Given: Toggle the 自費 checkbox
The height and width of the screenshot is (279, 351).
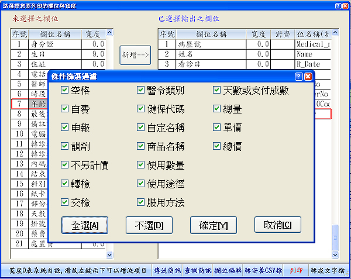Looking at the screenshot, I should coord(65,109).
